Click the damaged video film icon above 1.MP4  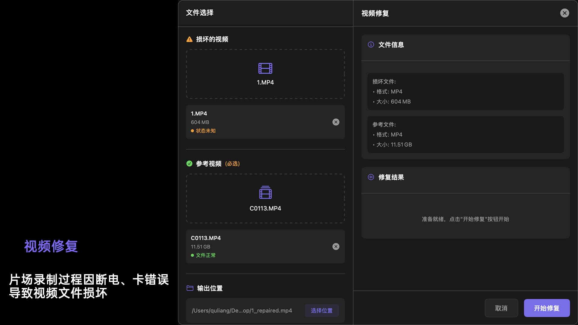pos(265,68)
